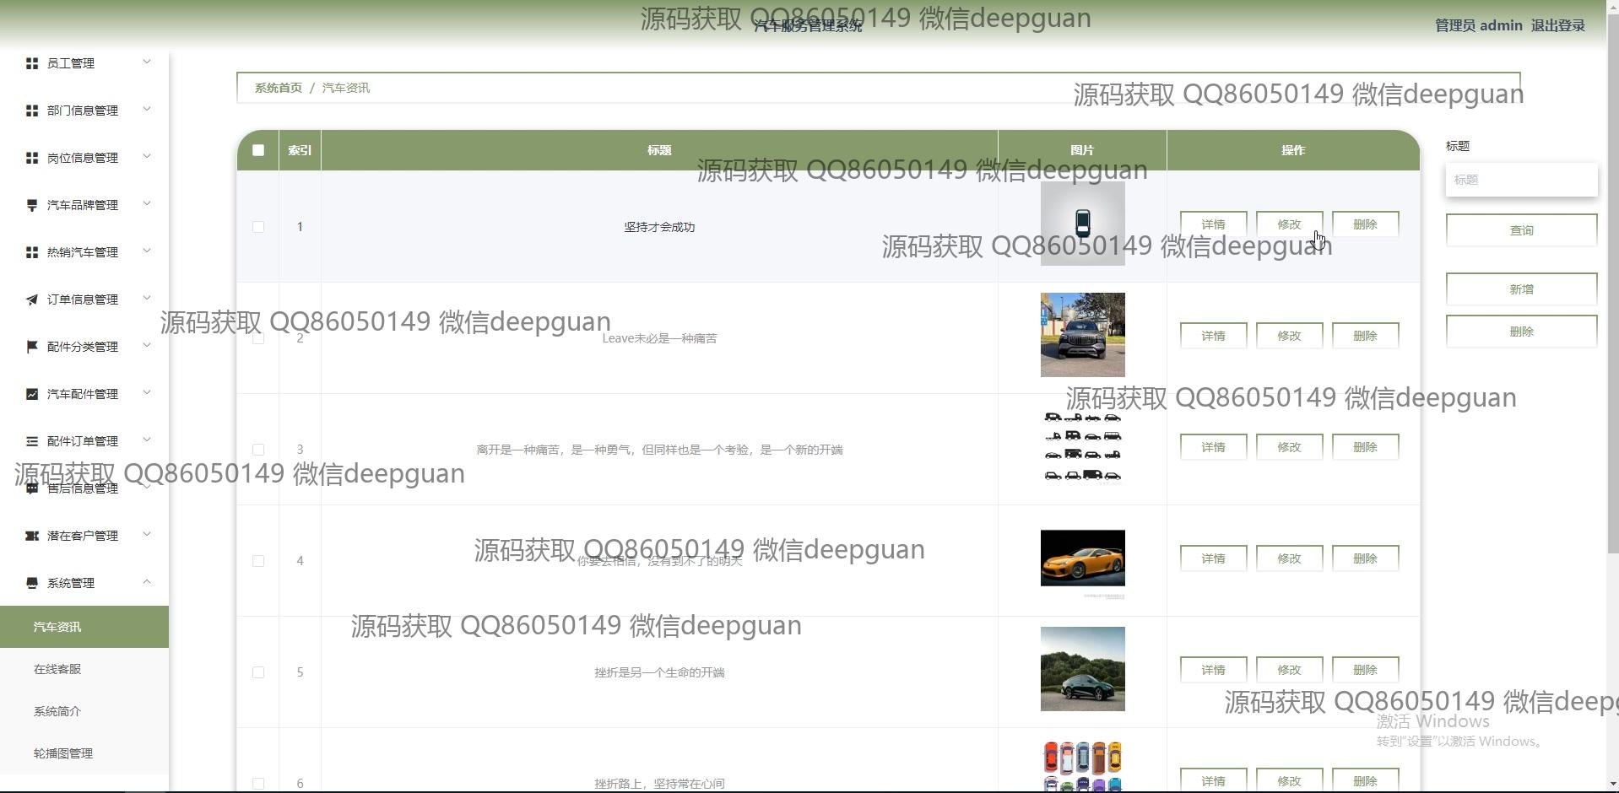Click the 标题 column header
The image size is (1619, 793).
click(659, 150)
